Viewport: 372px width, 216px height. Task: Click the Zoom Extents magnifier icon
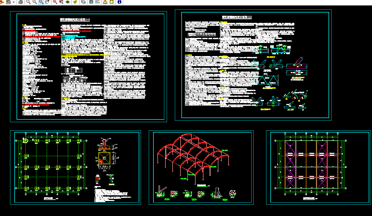(55, 2)
